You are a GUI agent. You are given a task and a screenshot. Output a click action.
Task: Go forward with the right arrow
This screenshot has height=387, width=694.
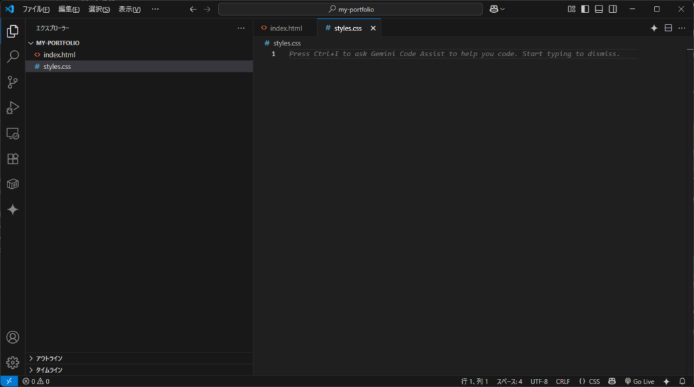(x=207, y=9)
